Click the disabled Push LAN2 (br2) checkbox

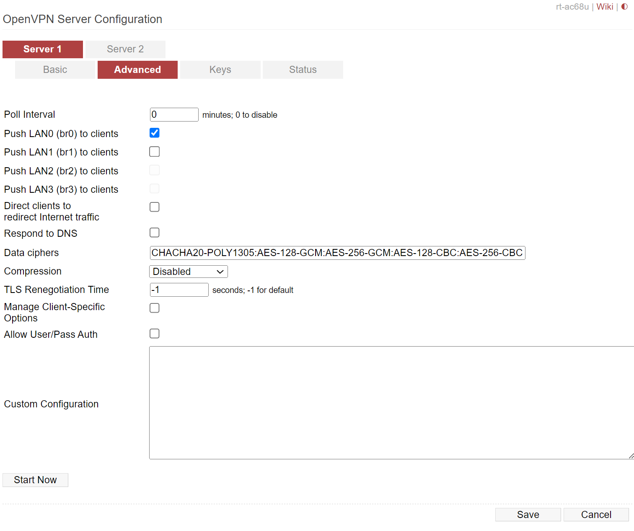[x=155, y=170]
